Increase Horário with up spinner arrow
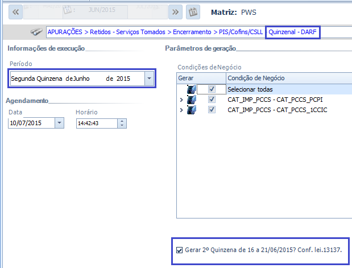Screen dimensions: 352x268 click(x=122, y=121)
